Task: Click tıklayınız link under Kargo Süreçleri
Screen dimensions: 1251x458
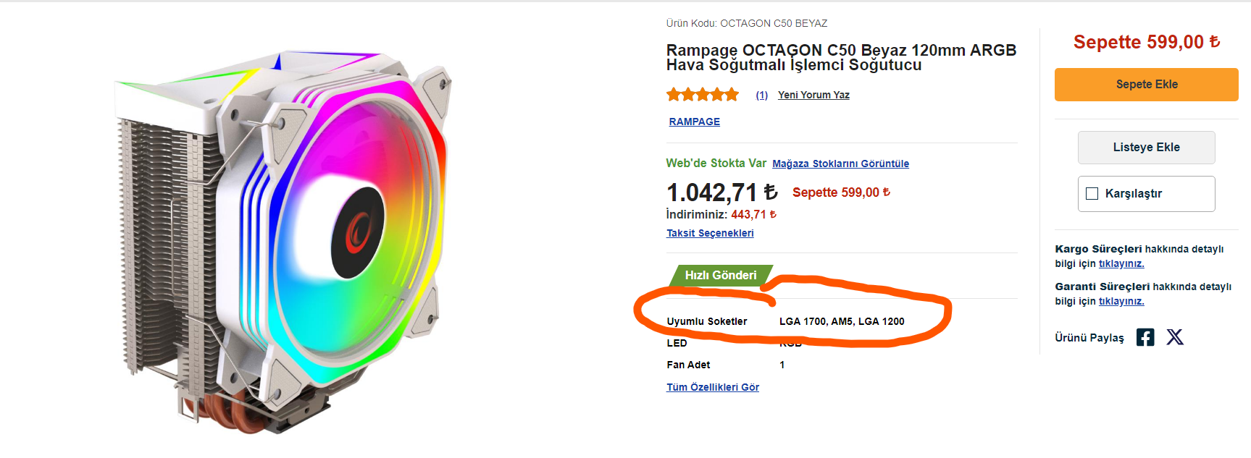Action: (1121, 264)
